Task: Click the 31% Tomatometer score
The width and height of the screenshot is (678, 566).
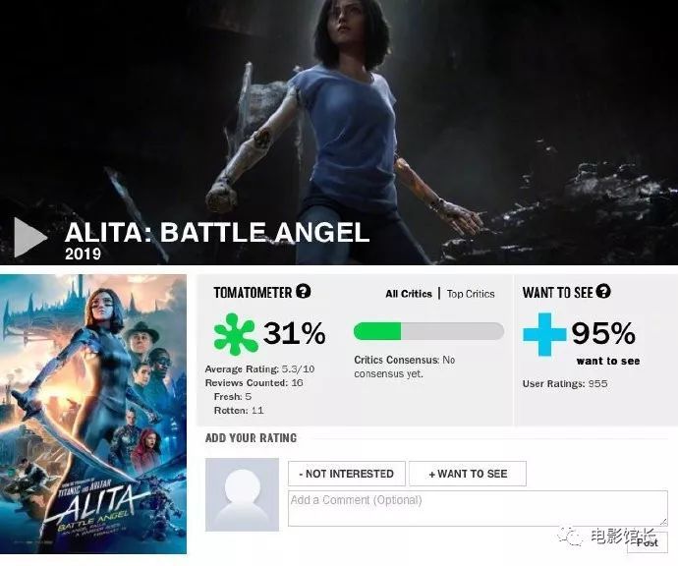Action: tap(295, 333)
